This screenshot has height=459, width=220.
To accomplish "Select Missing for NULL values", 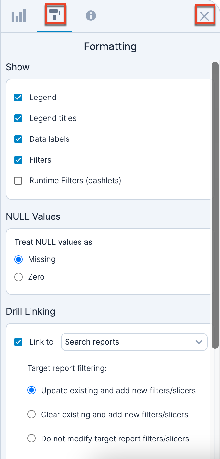I will click(19, 259).
